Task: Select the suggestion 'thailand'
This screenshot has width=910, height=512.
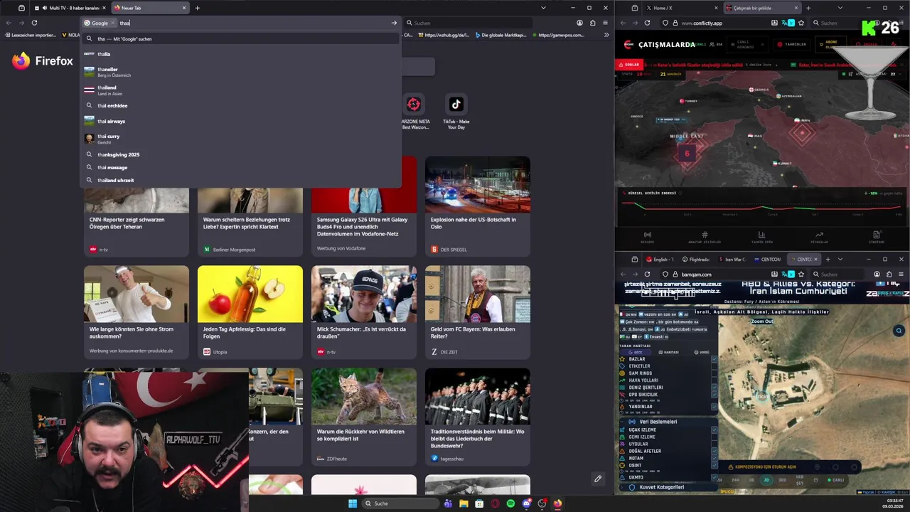Action: 240,90
